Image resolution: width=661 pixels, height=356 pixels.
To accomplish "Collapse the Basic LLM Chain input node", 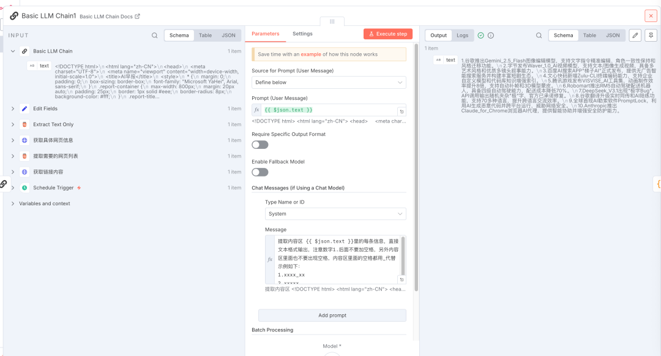I will point(13,51).
